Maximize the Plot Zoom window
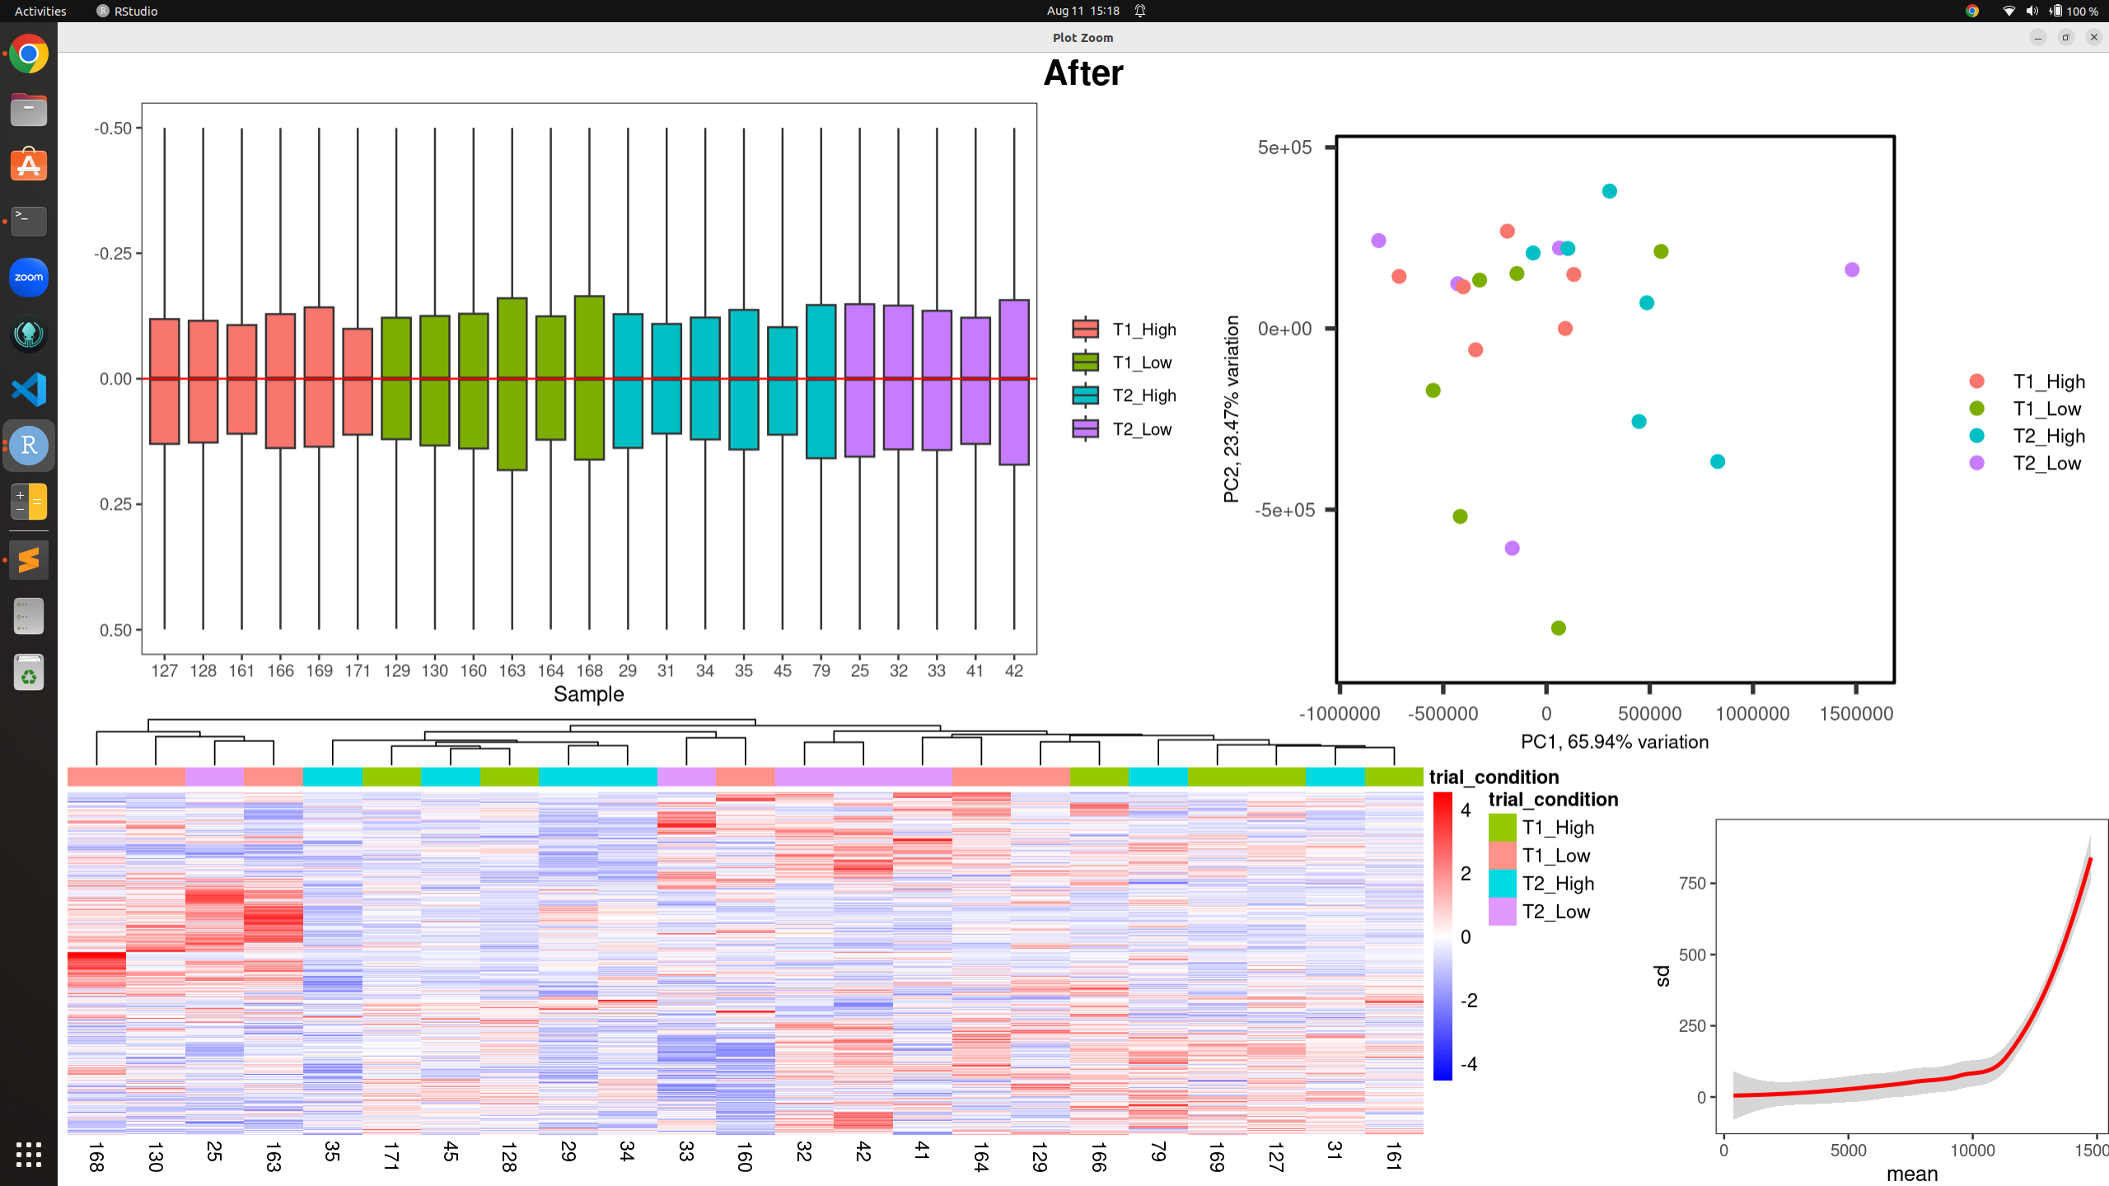This screenshot has width=2109, height=1186. (2065, 37)
